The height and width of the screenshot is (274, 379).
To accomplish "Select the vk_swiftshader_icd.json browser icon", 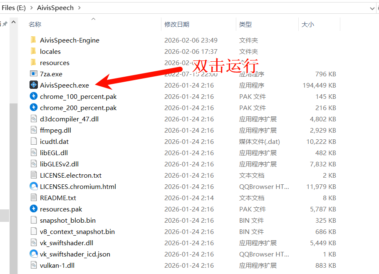I will [x=34, y=254].
